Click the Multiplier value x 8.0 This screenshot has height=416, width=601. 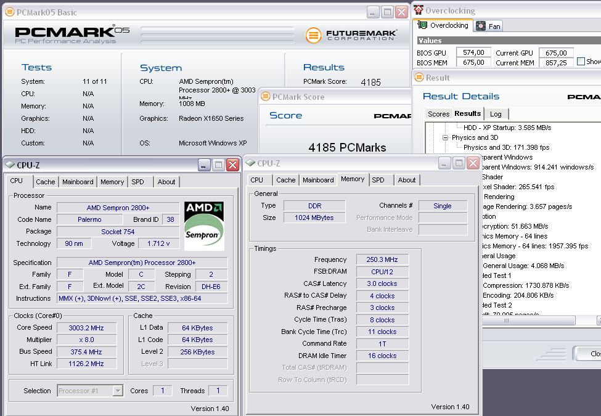coord(87,340)
